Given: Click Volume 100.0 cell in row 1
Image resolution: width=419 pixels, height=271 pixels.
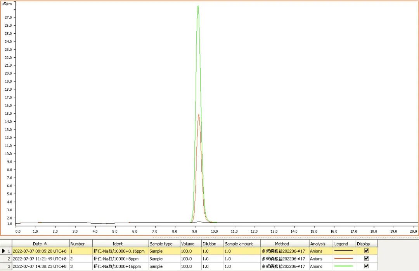Looking at the screenshot, I should [191, 251].
